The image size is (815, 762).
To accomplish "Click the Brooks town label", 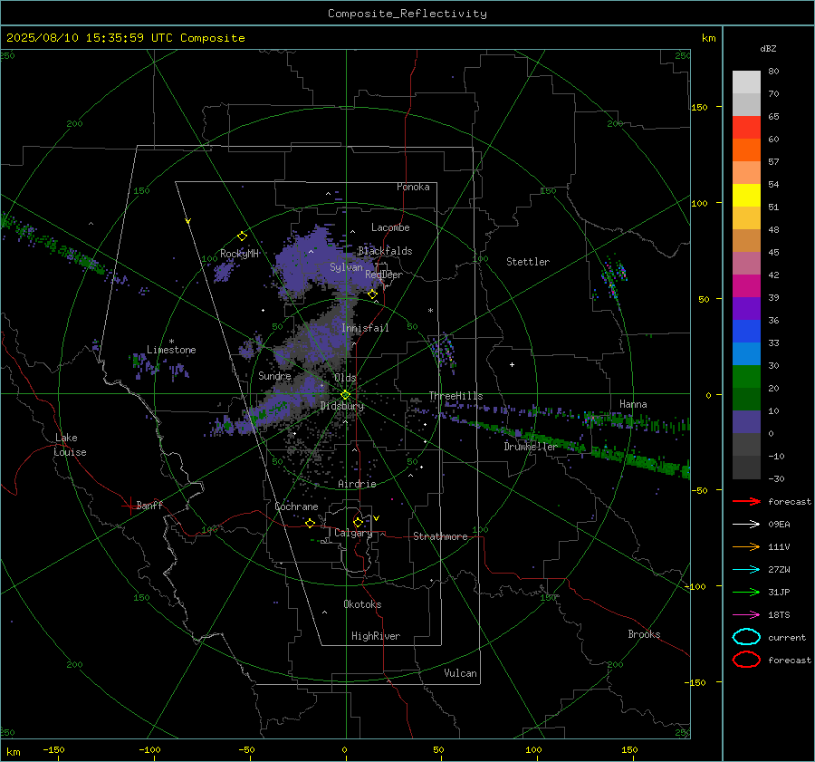I will pyautogui.click(x=644, y=634).
